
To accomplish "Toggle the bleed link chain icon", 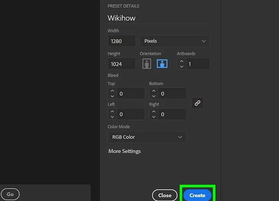I will [x=197, y=103].
